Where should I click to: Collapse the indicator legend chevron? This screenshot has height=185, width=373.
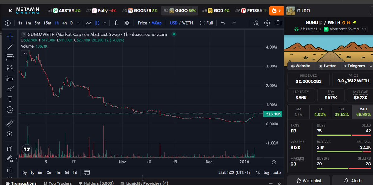(x=25, y=53)
